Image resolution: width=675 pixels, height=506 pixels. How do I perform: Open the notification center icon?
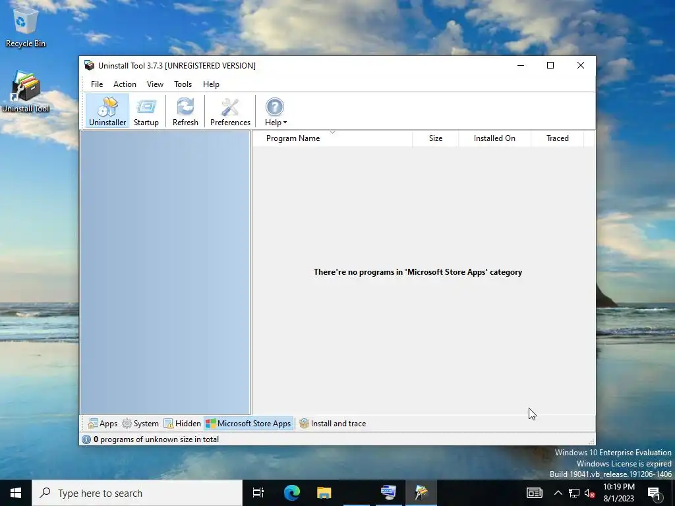pos(655,493)
